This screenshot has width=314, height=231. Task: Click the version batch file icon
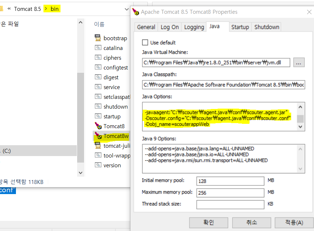point(98,165)
